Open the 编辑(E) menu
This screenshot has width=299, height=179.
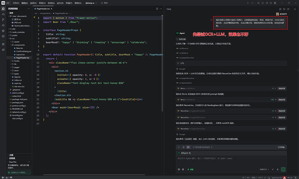25,3
